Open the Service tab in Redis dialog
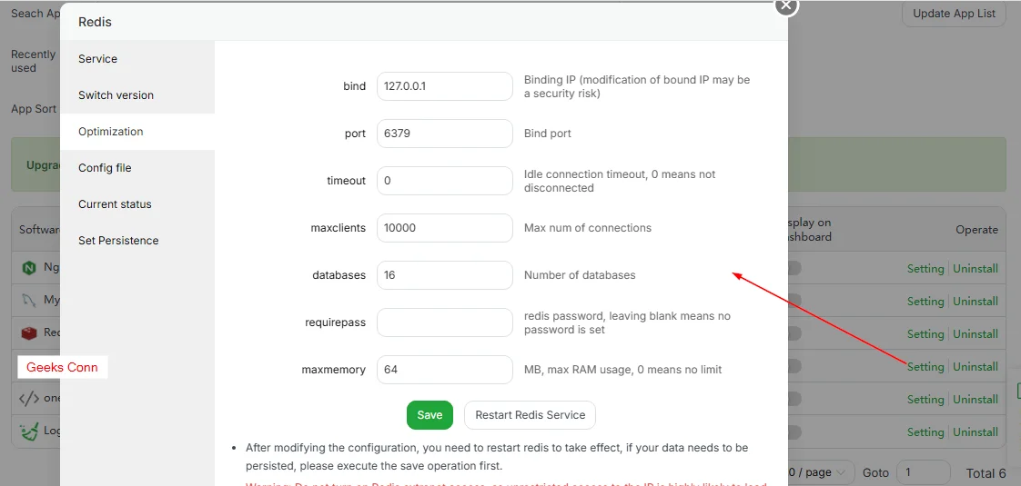Screen dimensions: 1021x486 coord(137,59)
